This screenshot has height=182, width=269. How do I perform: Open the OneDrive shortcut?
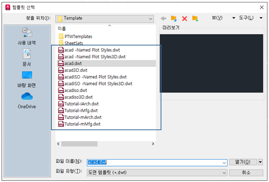[27, 100]
